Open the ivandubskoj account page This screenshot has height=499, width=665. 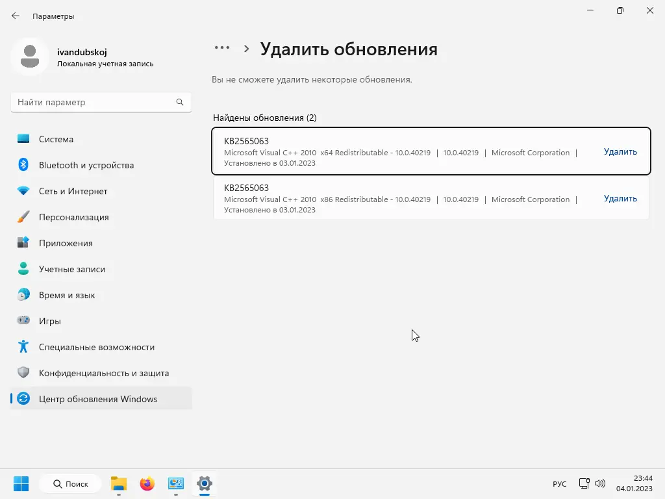[x=81, y=57]
